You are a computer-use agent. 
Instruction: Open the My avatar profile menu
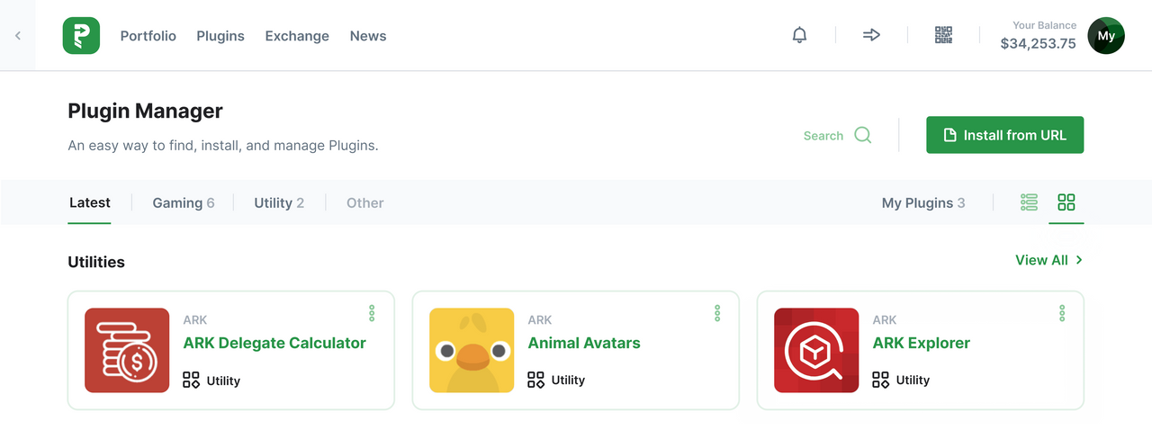point(1106,36)
